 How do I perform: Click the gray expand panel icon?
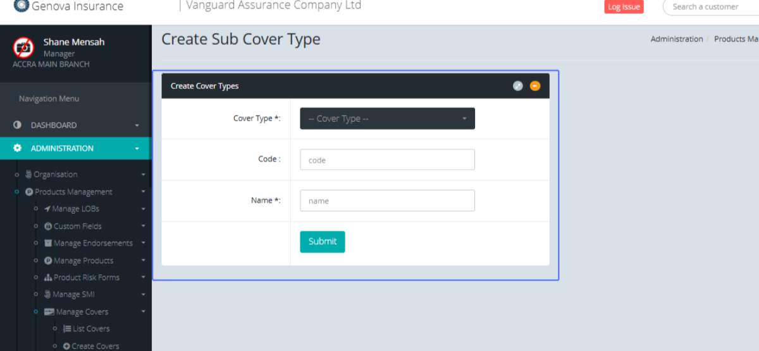coord(517,86)
